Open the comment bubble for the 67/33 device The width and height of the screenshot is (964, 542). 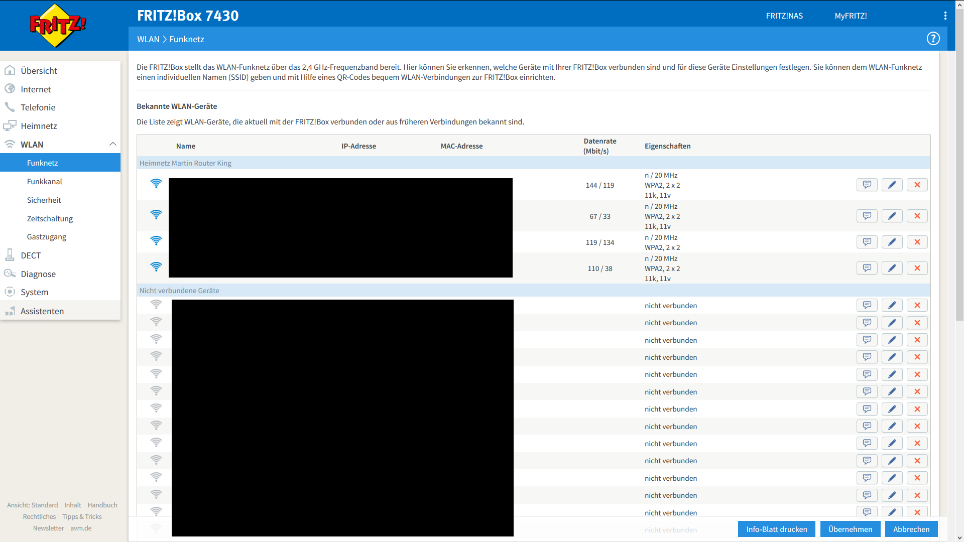point(867,216)
